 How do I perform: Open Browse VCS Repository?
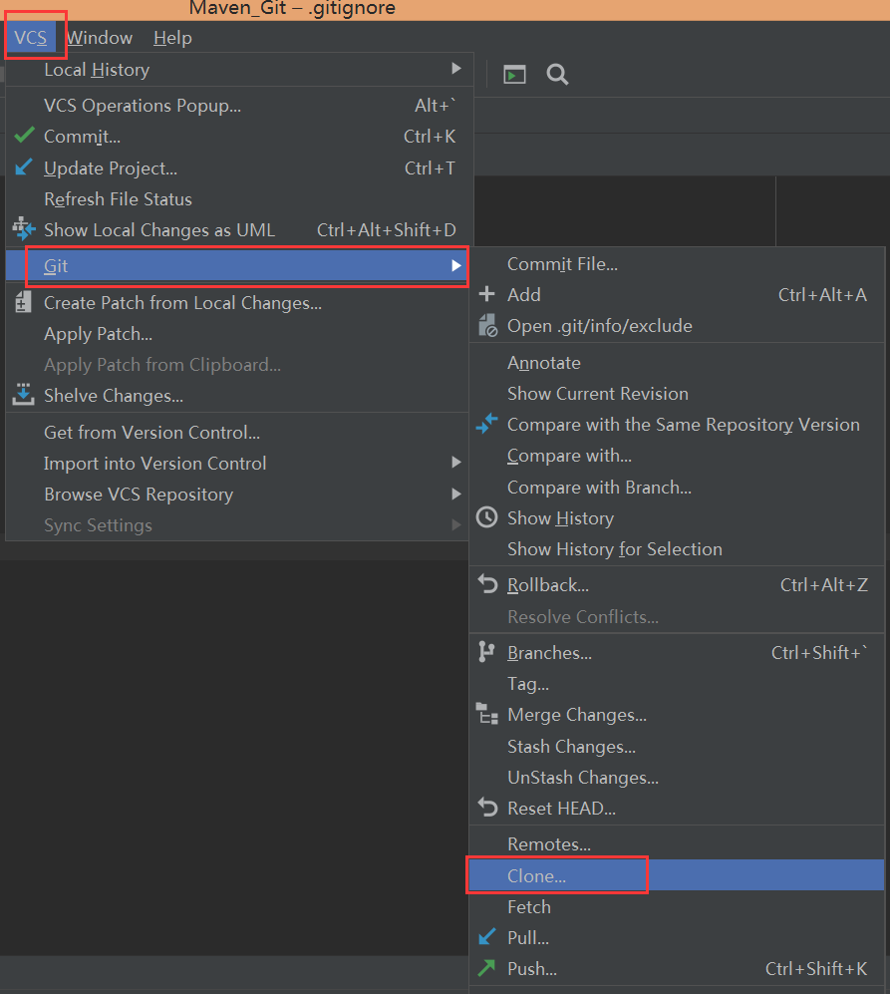(237, 495)
